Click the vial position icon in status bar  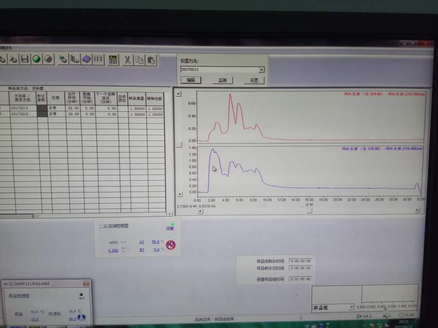(x=359, y=316)
